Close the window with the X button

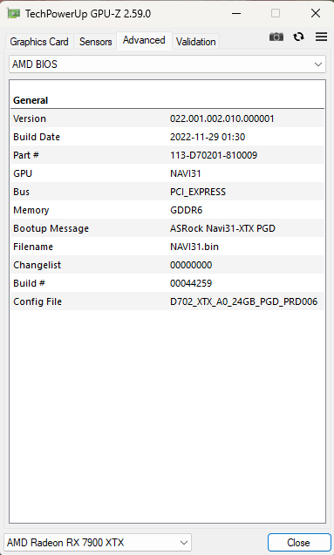pyautogui.click(x=315, y=13)
